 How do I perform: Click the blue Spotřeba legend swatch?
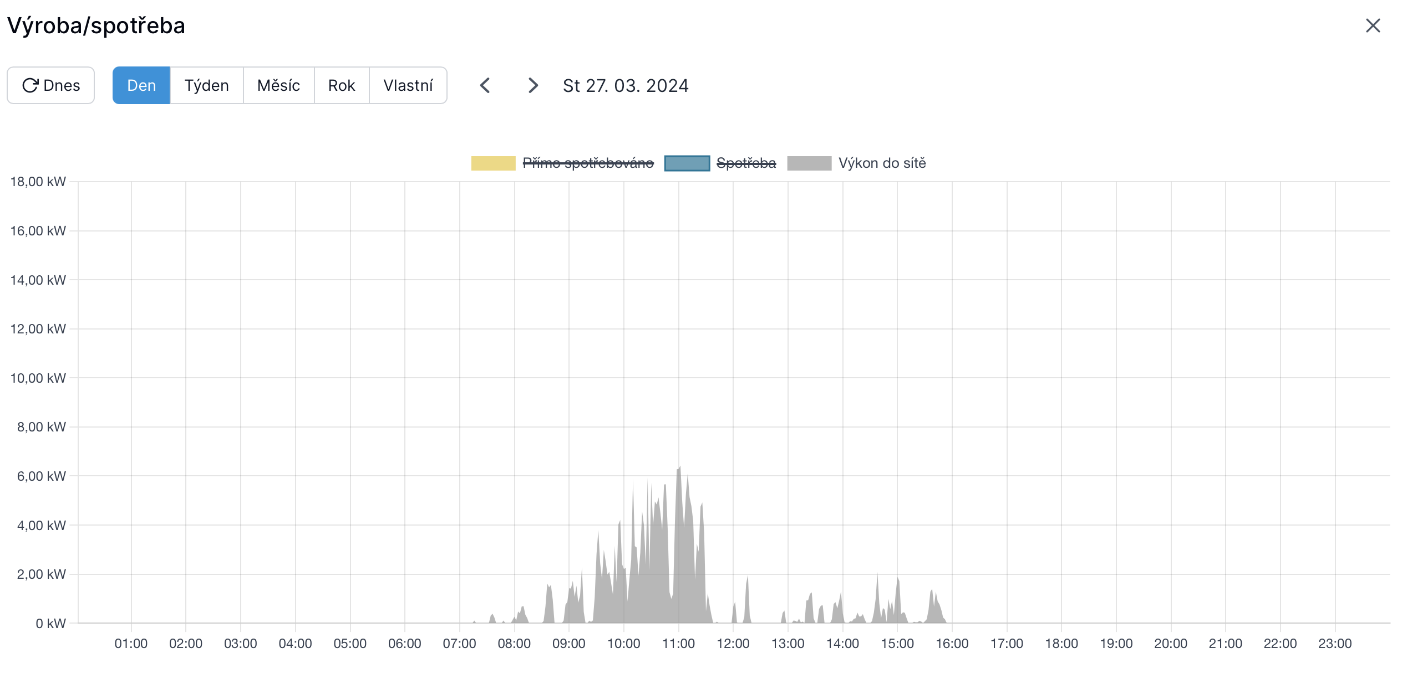pyautogui.click(x=687, y=163)
